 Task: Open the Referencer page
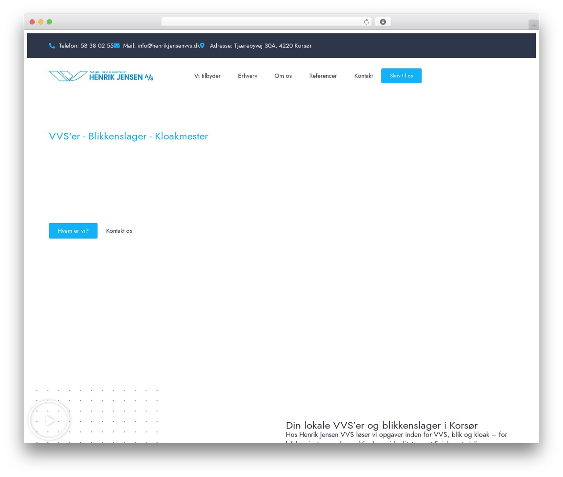coord(323,76)
